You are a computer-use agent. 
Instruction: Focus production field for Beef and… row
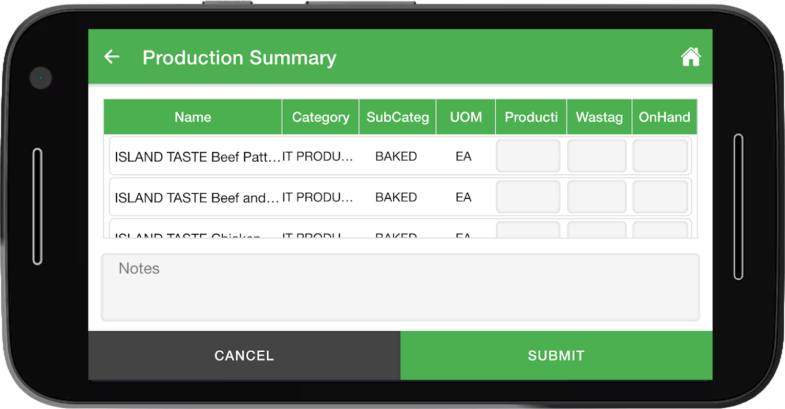(528, 197)
